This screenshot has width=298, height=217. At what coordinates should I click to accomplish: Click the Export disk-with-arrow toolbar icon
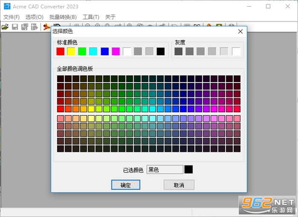(x=34, y=27)
